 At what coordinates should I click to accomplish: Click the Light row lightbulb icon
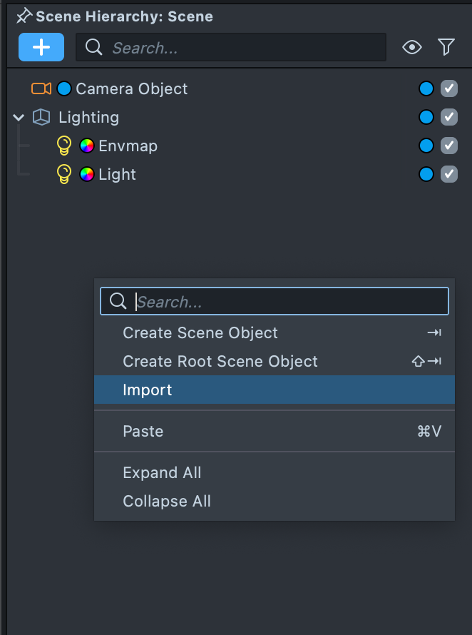pos(64,174)
